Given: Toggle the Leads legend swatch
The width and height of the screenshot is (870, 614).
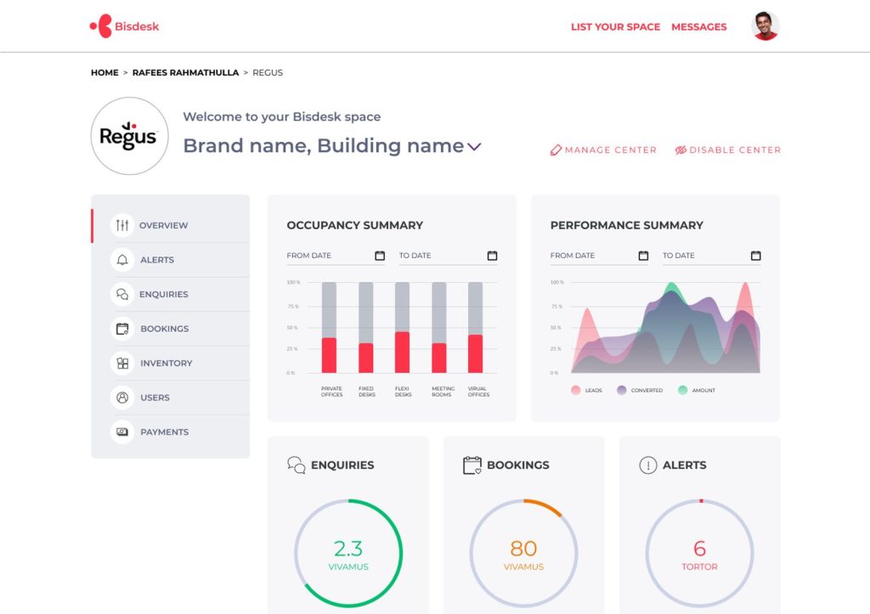Looking at the screenshot, I should [575, 391].
